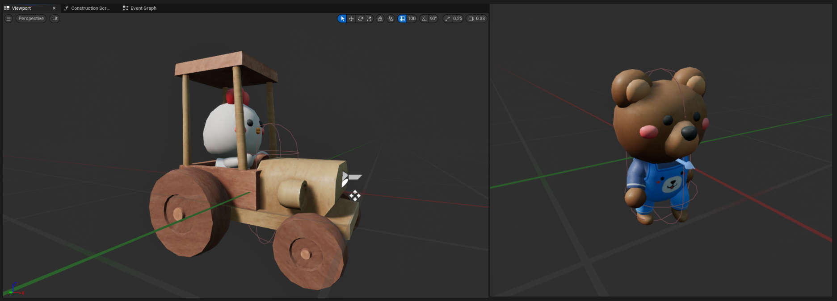Toggle grid snapping on or off

402,19
